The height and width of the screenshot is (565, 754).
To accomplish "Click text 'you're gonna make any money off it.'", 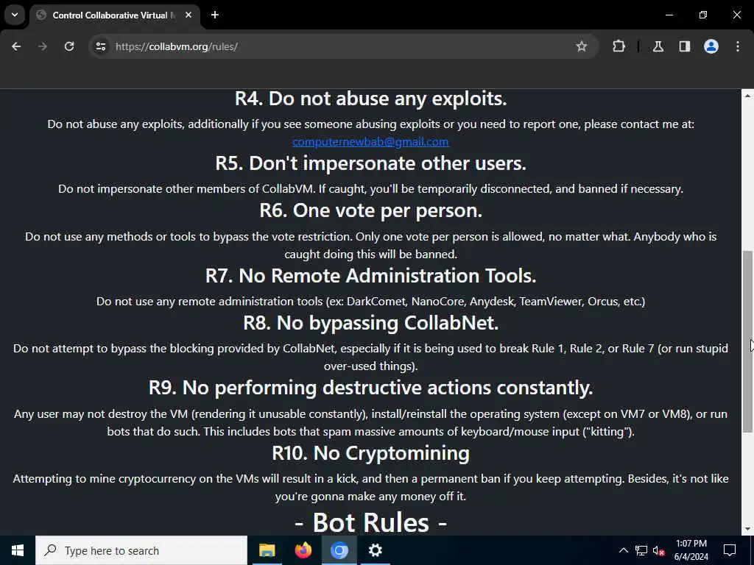I will click(371, 497).
